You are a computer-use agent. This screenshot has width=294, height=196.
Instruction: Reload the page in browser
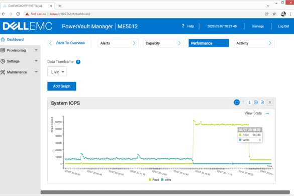[x=18, y=14]
